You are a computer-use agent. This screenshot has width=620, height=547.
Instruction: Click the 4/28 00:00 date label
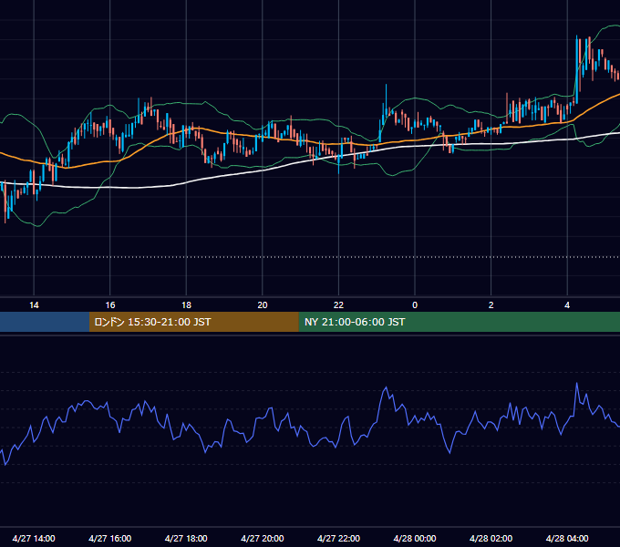415,538
